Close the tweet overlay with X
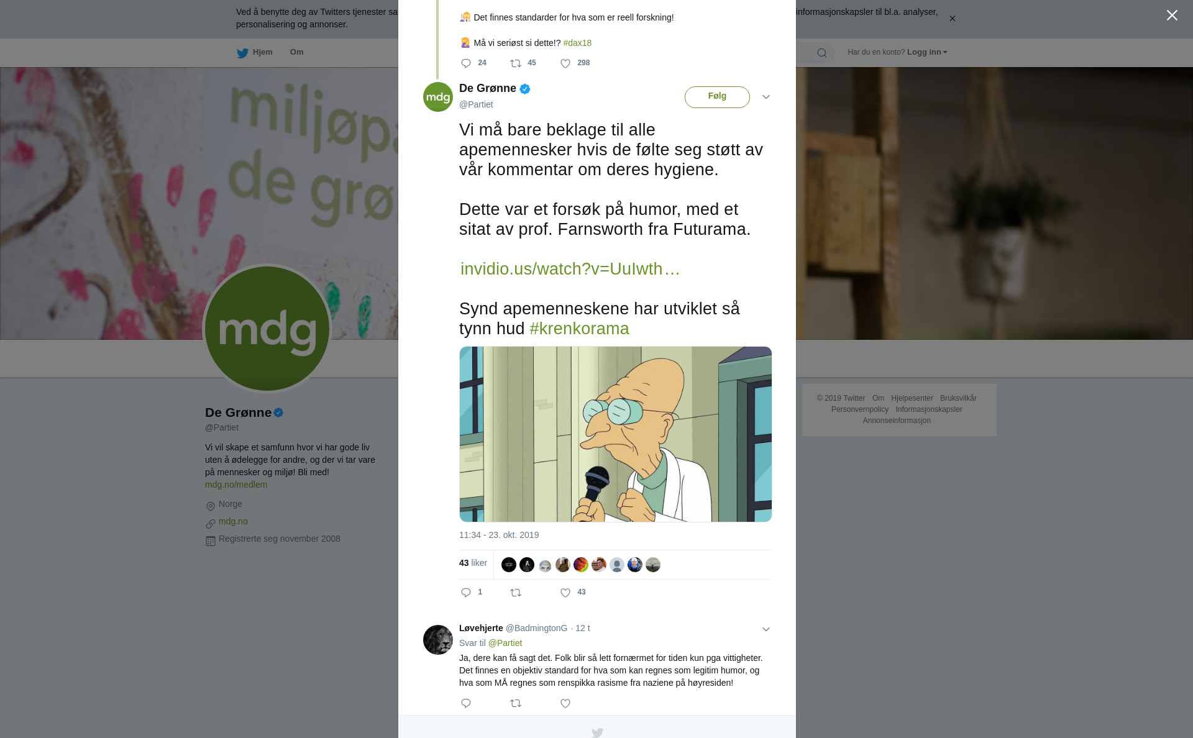The height and width of the screenshot is (738, 1193). pos(1172,16)
